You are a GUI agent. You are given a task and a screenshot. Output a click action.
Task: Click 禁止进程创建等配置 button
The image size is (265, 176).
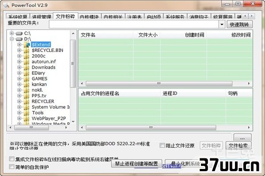click(x=136, y=164)
